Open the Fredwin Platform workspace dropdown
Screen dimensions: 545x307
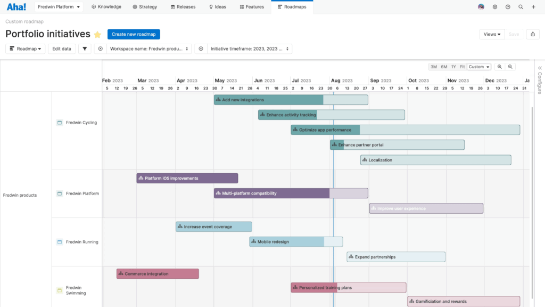(x=59, y=7)
